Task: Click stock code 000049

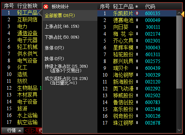Action: click(153, 20)
